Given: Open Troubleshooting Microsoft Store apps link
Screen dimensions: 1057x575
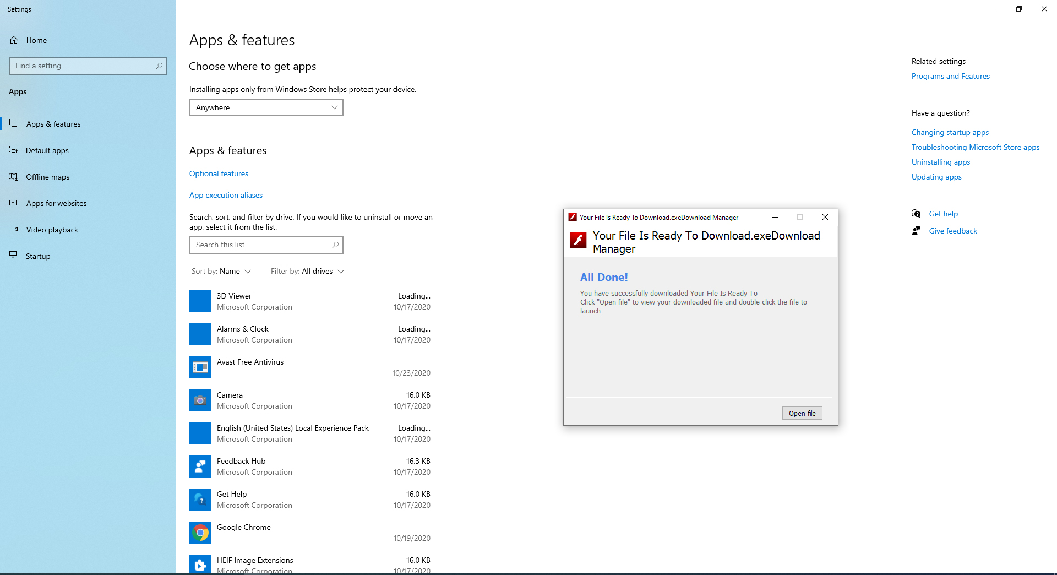Looking at the screenshot, I should pyautogui.click(x=976, y=147).
